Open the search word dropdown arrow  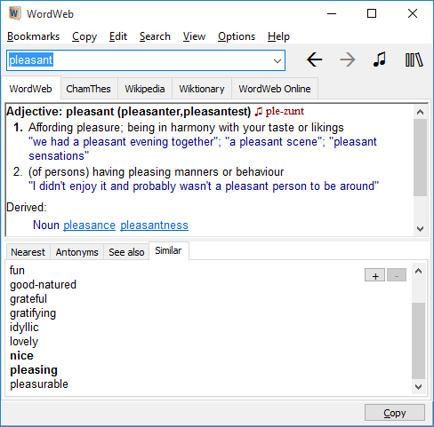click(x=277, y=61)
